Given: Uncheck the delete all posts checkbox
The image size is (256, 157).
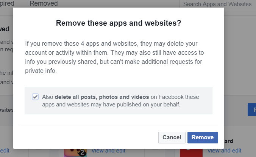Looking at the screenshot, I should point(36,97).
